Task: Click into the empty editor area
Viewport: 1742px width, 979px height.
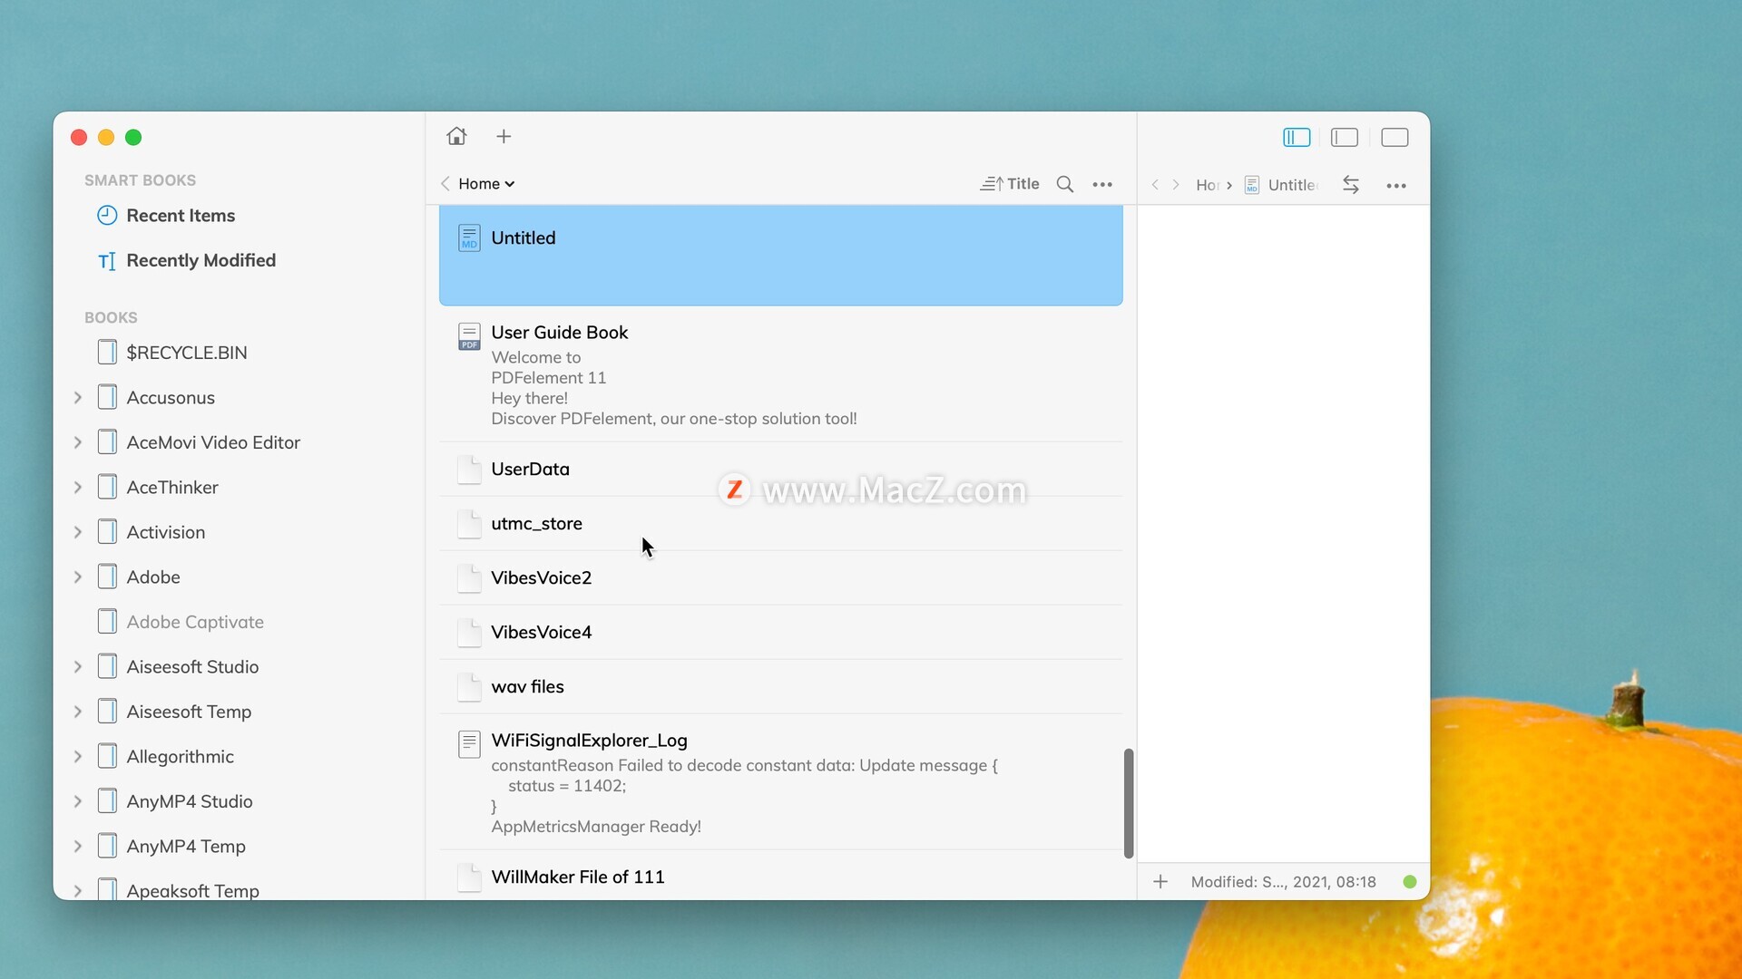Action: (x=1283, y=534)
